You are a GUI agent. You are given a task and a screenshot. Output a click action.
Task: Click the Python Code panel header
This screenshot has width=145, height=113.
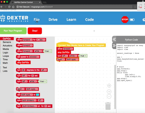pyautogui.click(x=131, y=40)
